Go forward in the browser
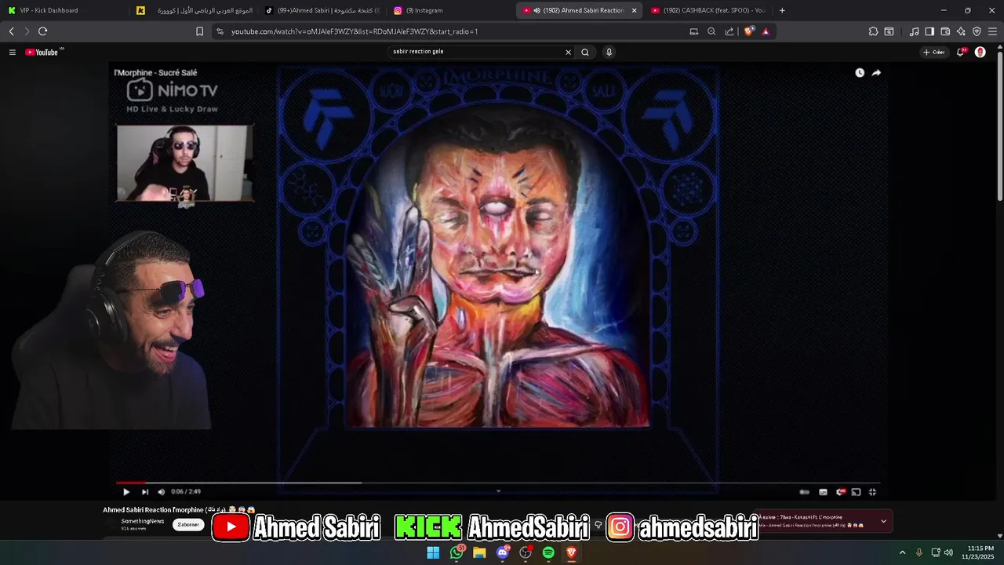This screenshot has height=565, width=1004. coord(27,31)
